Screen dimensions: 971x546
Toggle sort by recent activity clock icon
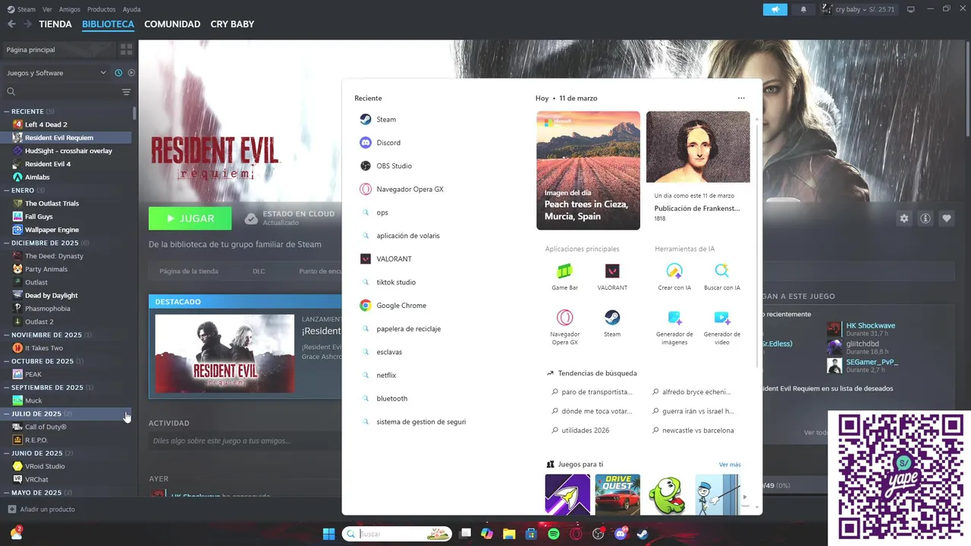(x=118, y=73)
